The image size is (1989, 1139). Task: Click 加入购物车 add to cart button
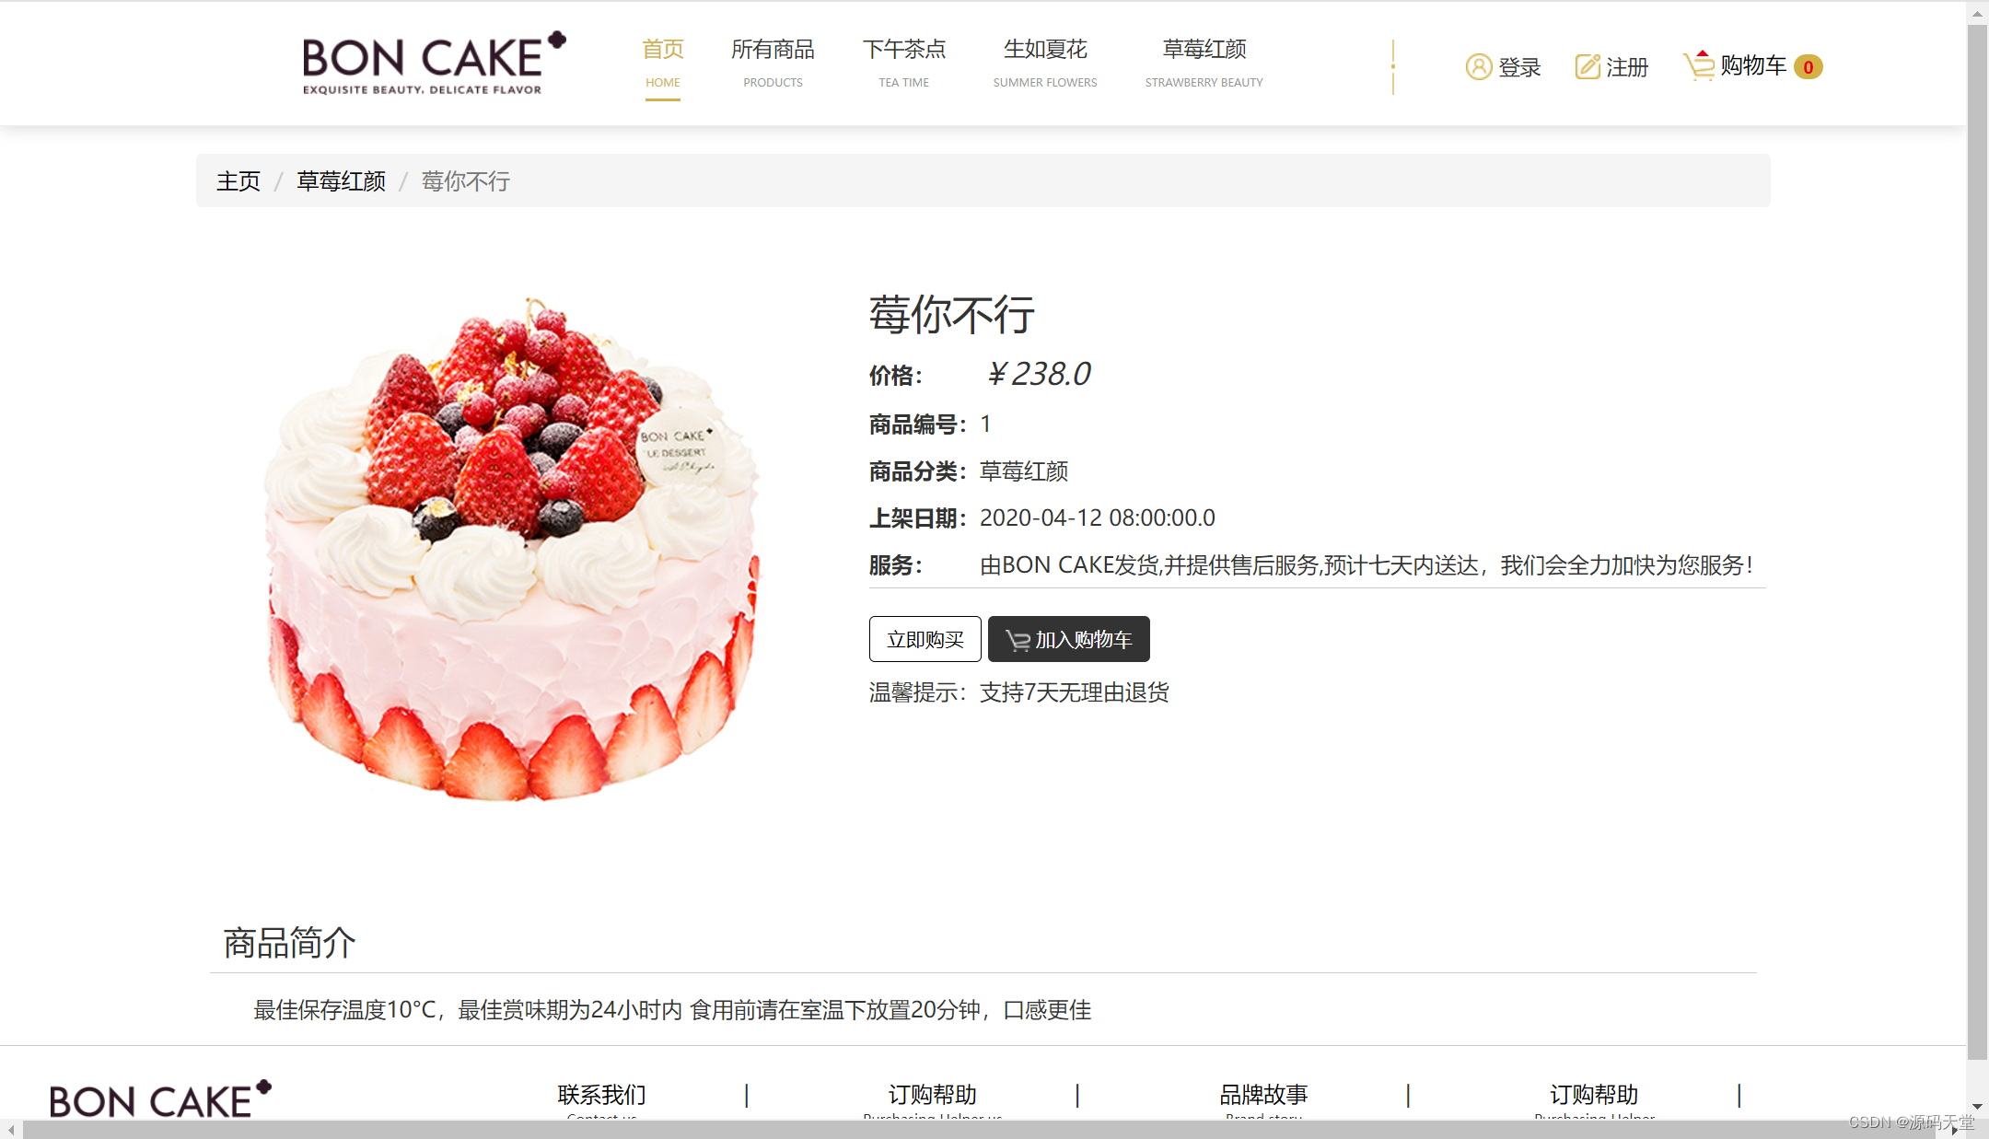(1068, 639)
